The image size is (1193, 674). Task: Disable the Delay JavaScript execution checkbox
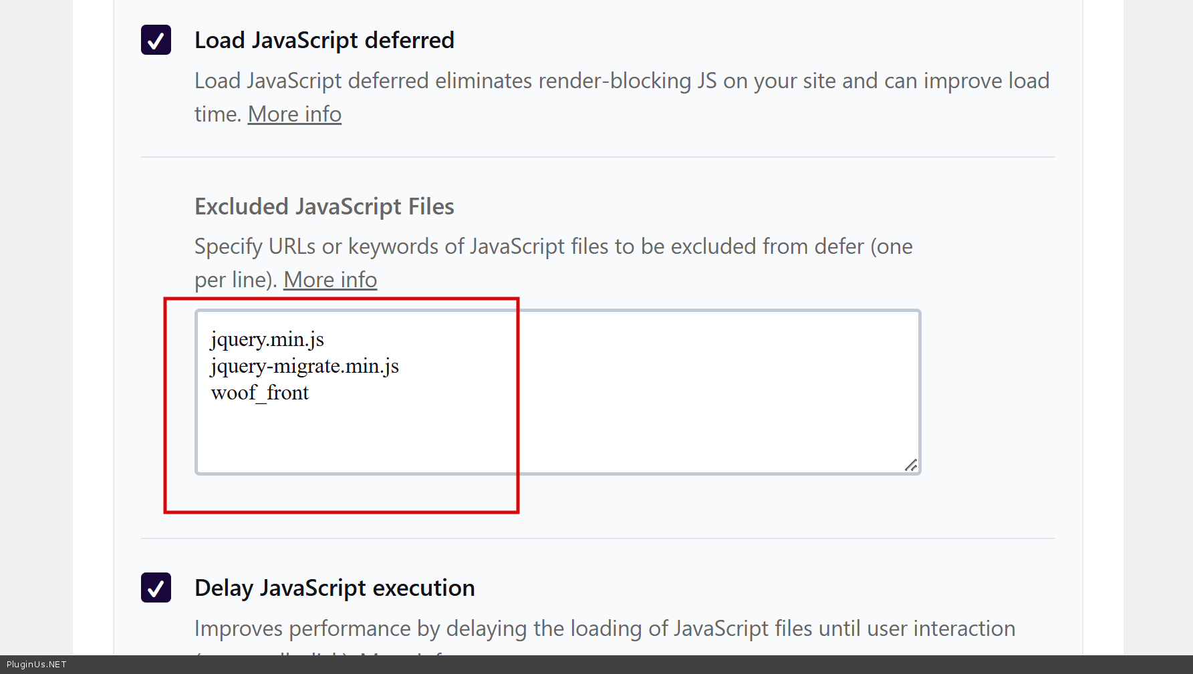tap(156, 588)
